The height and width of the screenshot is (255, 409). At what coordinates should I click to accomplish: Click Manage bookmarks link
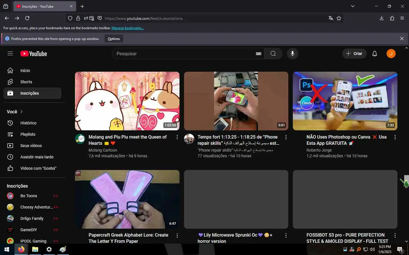pyautogui.click(x=128, y=28)
